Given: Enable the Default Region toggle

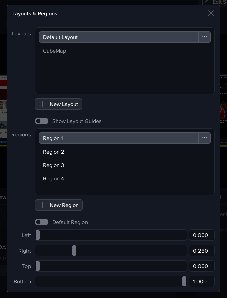Looking at the screenshot, I should [x=42, y=222].
